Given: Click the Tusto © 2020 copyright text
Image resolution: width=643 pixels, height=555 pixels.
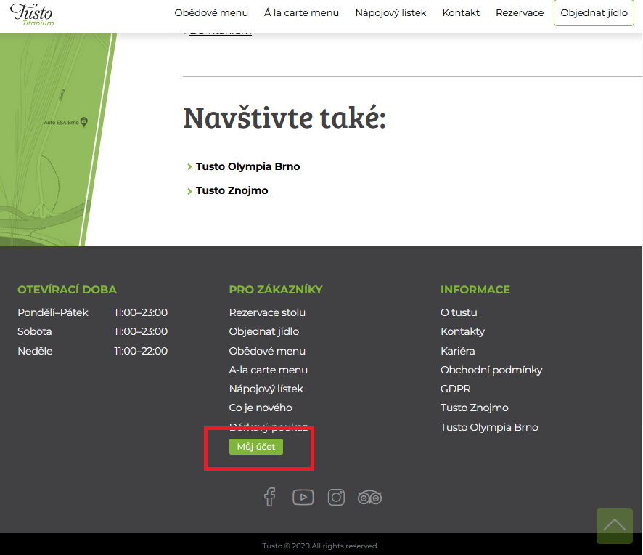Looking at the screenshot, I should [319, 546].
